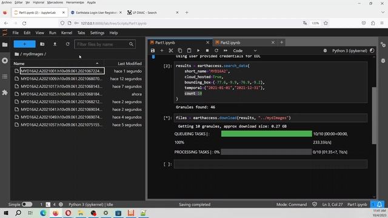Open the notifications bell in status bar
Viewport: 388px width, 218px height.
380,204
